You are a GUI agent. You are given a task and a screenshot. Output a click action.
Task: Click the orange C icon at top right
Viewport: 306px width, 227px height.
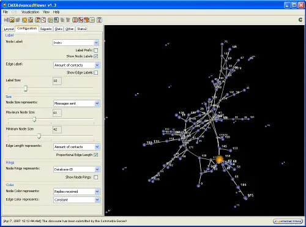(300, 20)
